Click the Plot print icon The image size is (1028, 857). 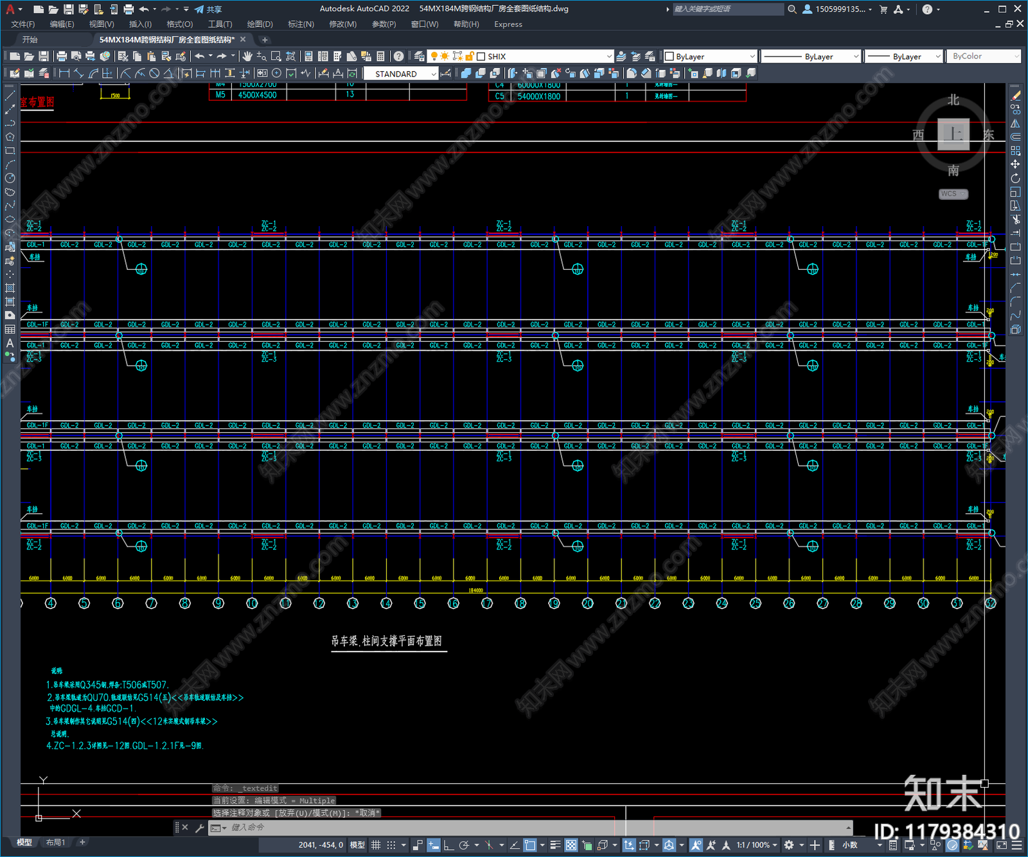62,57
